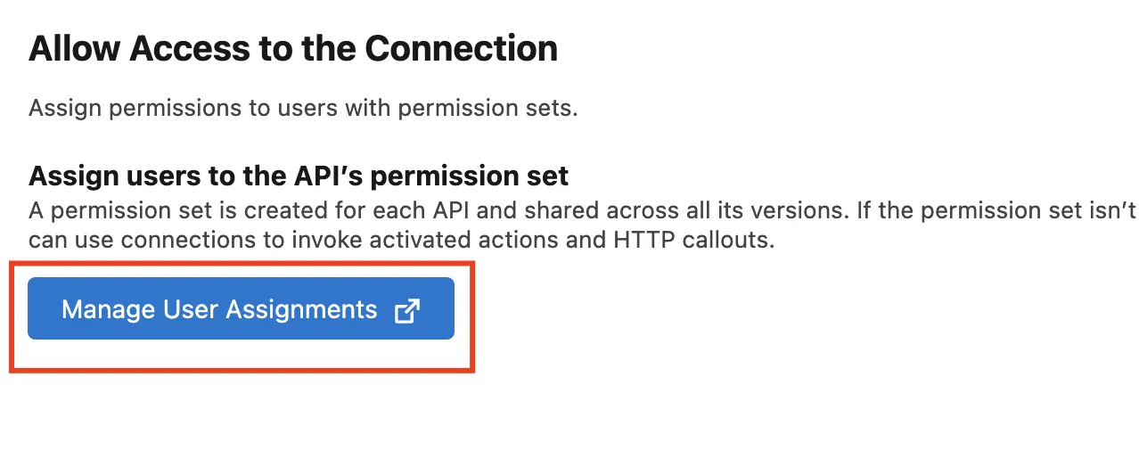Click the Manage User Assignments button
Screen dimensions: 1139x467
click(241, 309)
